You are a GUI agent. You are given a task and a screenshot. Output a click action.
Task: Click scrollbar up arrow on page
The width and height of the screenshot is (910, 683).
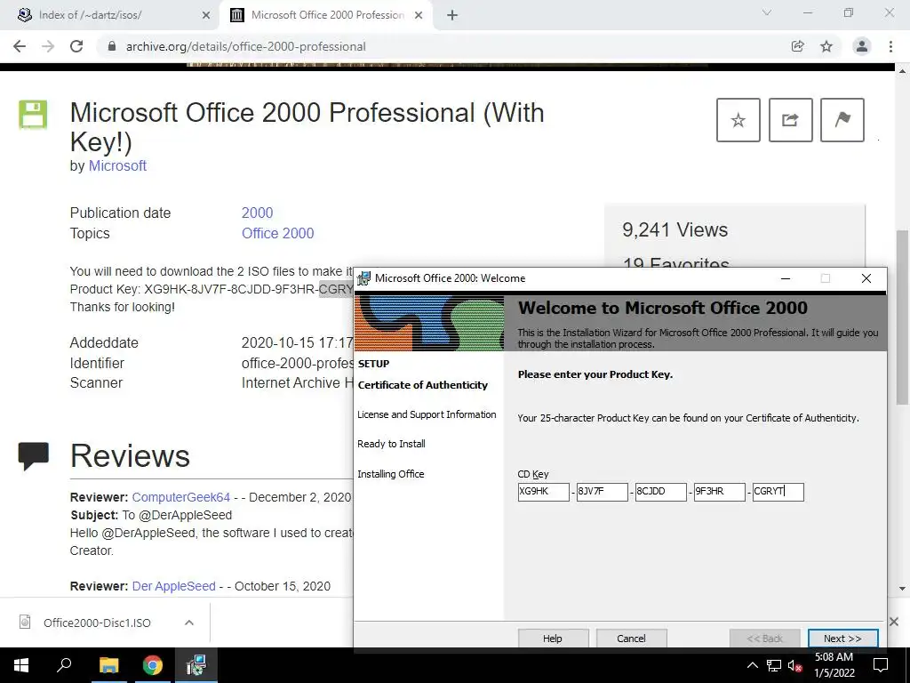coord(902,70)
